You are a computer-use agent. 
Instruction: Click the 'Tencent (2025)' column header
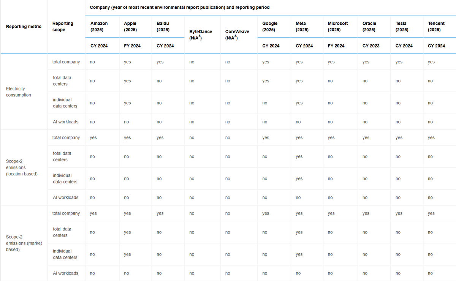(436, 27)
